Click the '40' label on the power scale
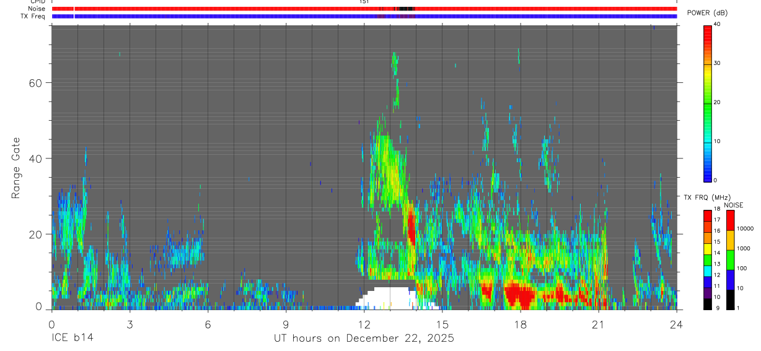The image size is (761, 351). [718, 24]
